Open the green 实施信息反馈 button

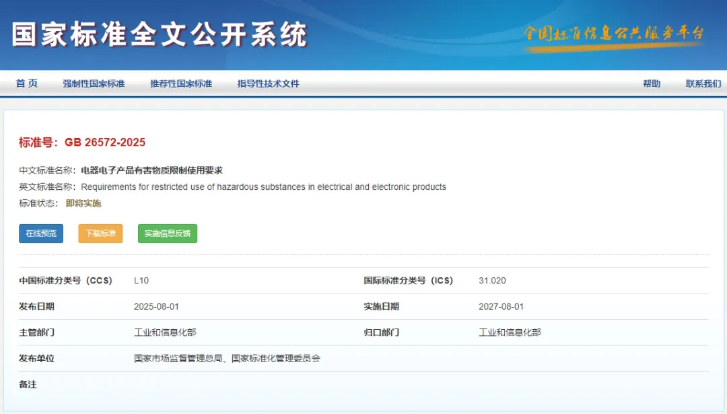pos(167,234)
